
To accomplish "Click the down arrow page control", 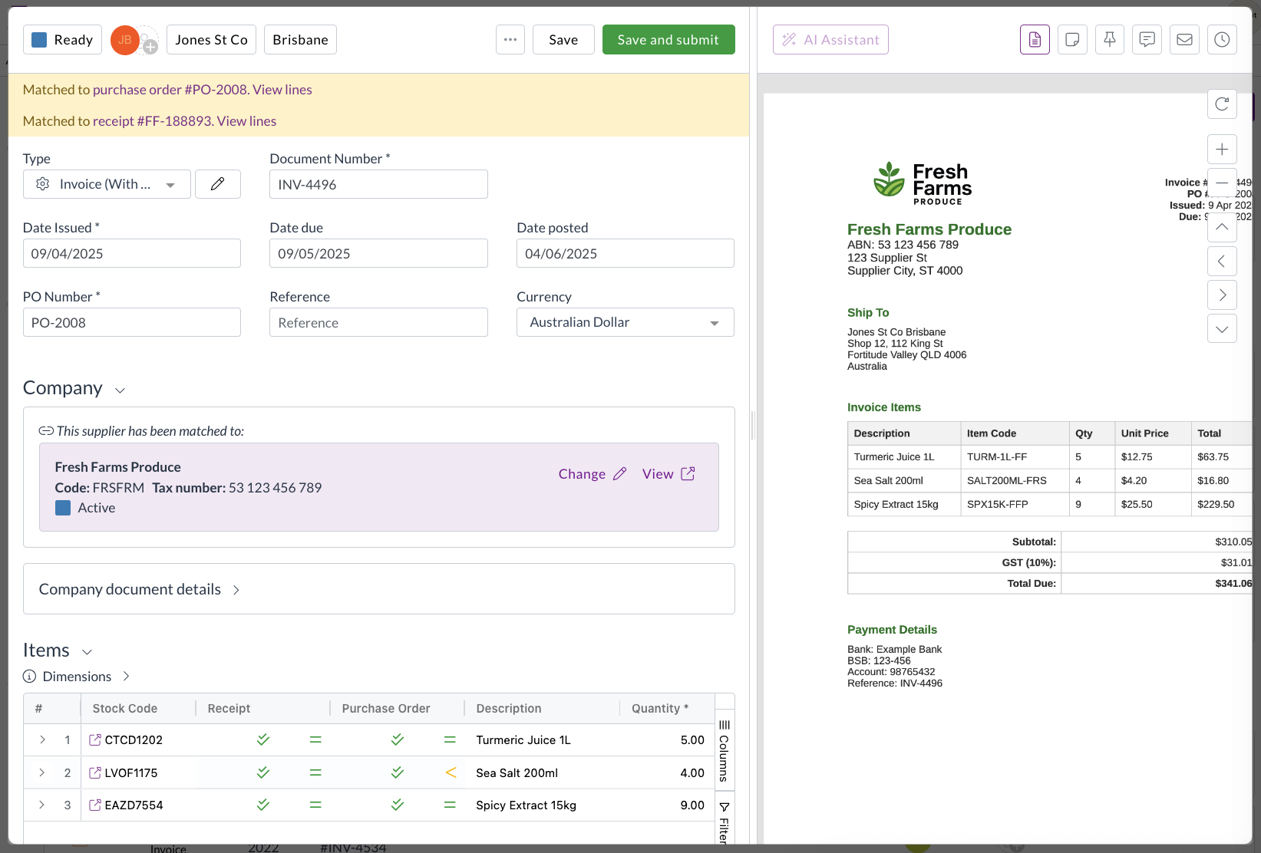I will coord(1222,328).
